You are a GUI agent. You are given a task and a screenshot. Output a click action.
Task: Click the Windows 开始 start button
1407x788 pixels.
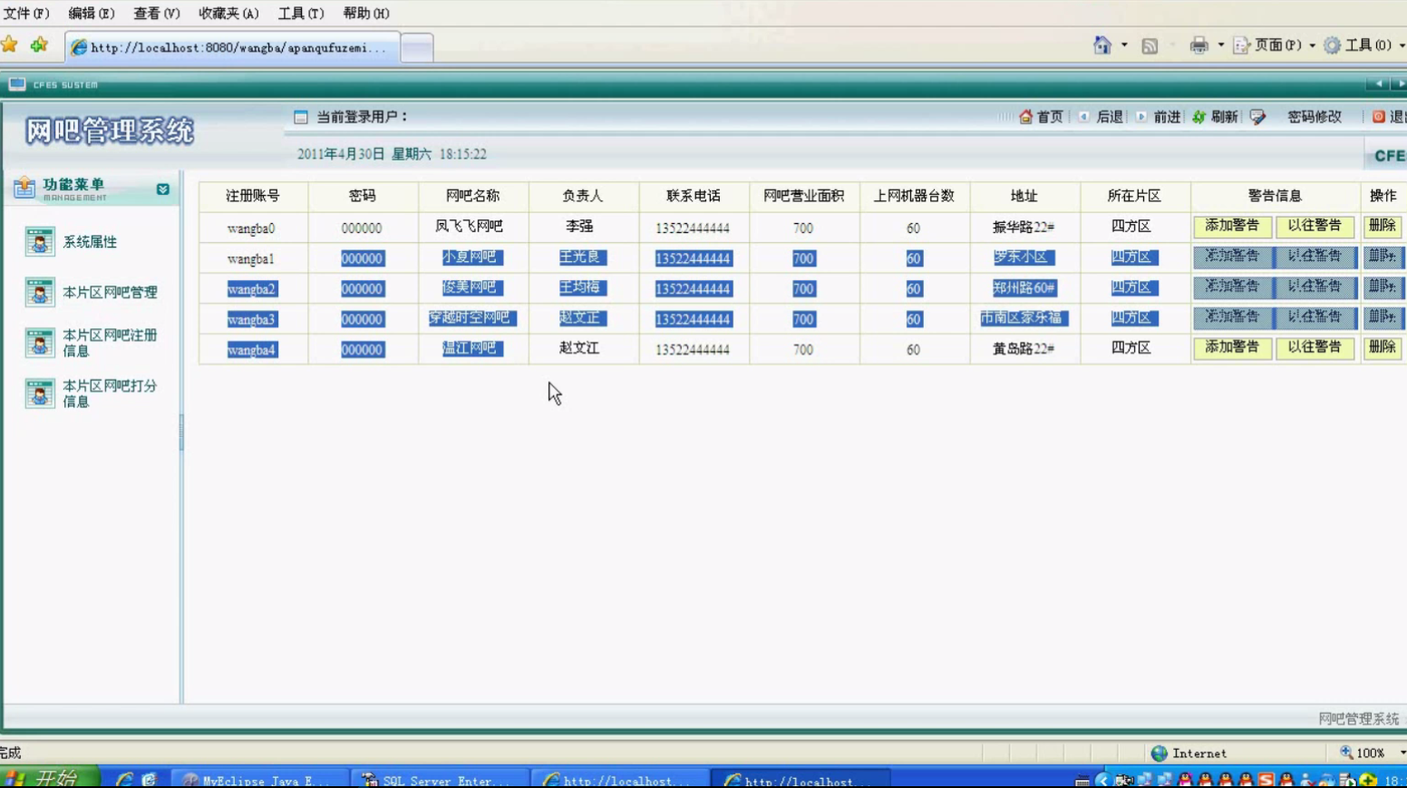[49, 778]
